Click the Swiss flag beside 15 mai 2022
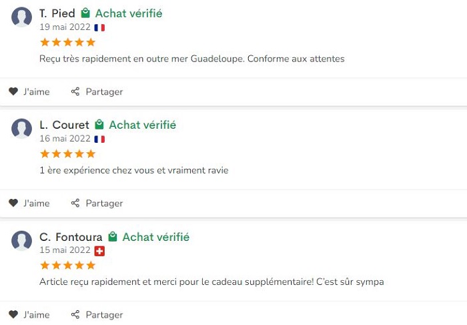 (99, 251)
